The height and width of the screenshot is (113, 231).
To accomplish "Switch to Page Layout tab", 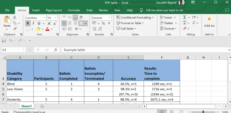I will pyautogui.click(x=54, y=10).
